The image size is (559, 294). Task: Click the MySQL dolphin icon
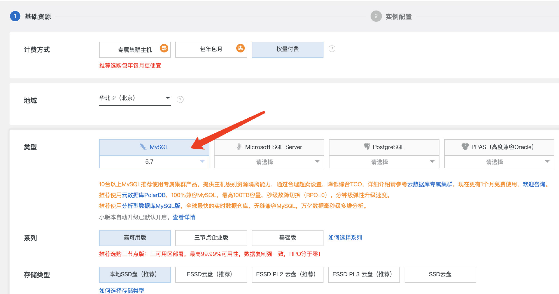tap(143, 147)
